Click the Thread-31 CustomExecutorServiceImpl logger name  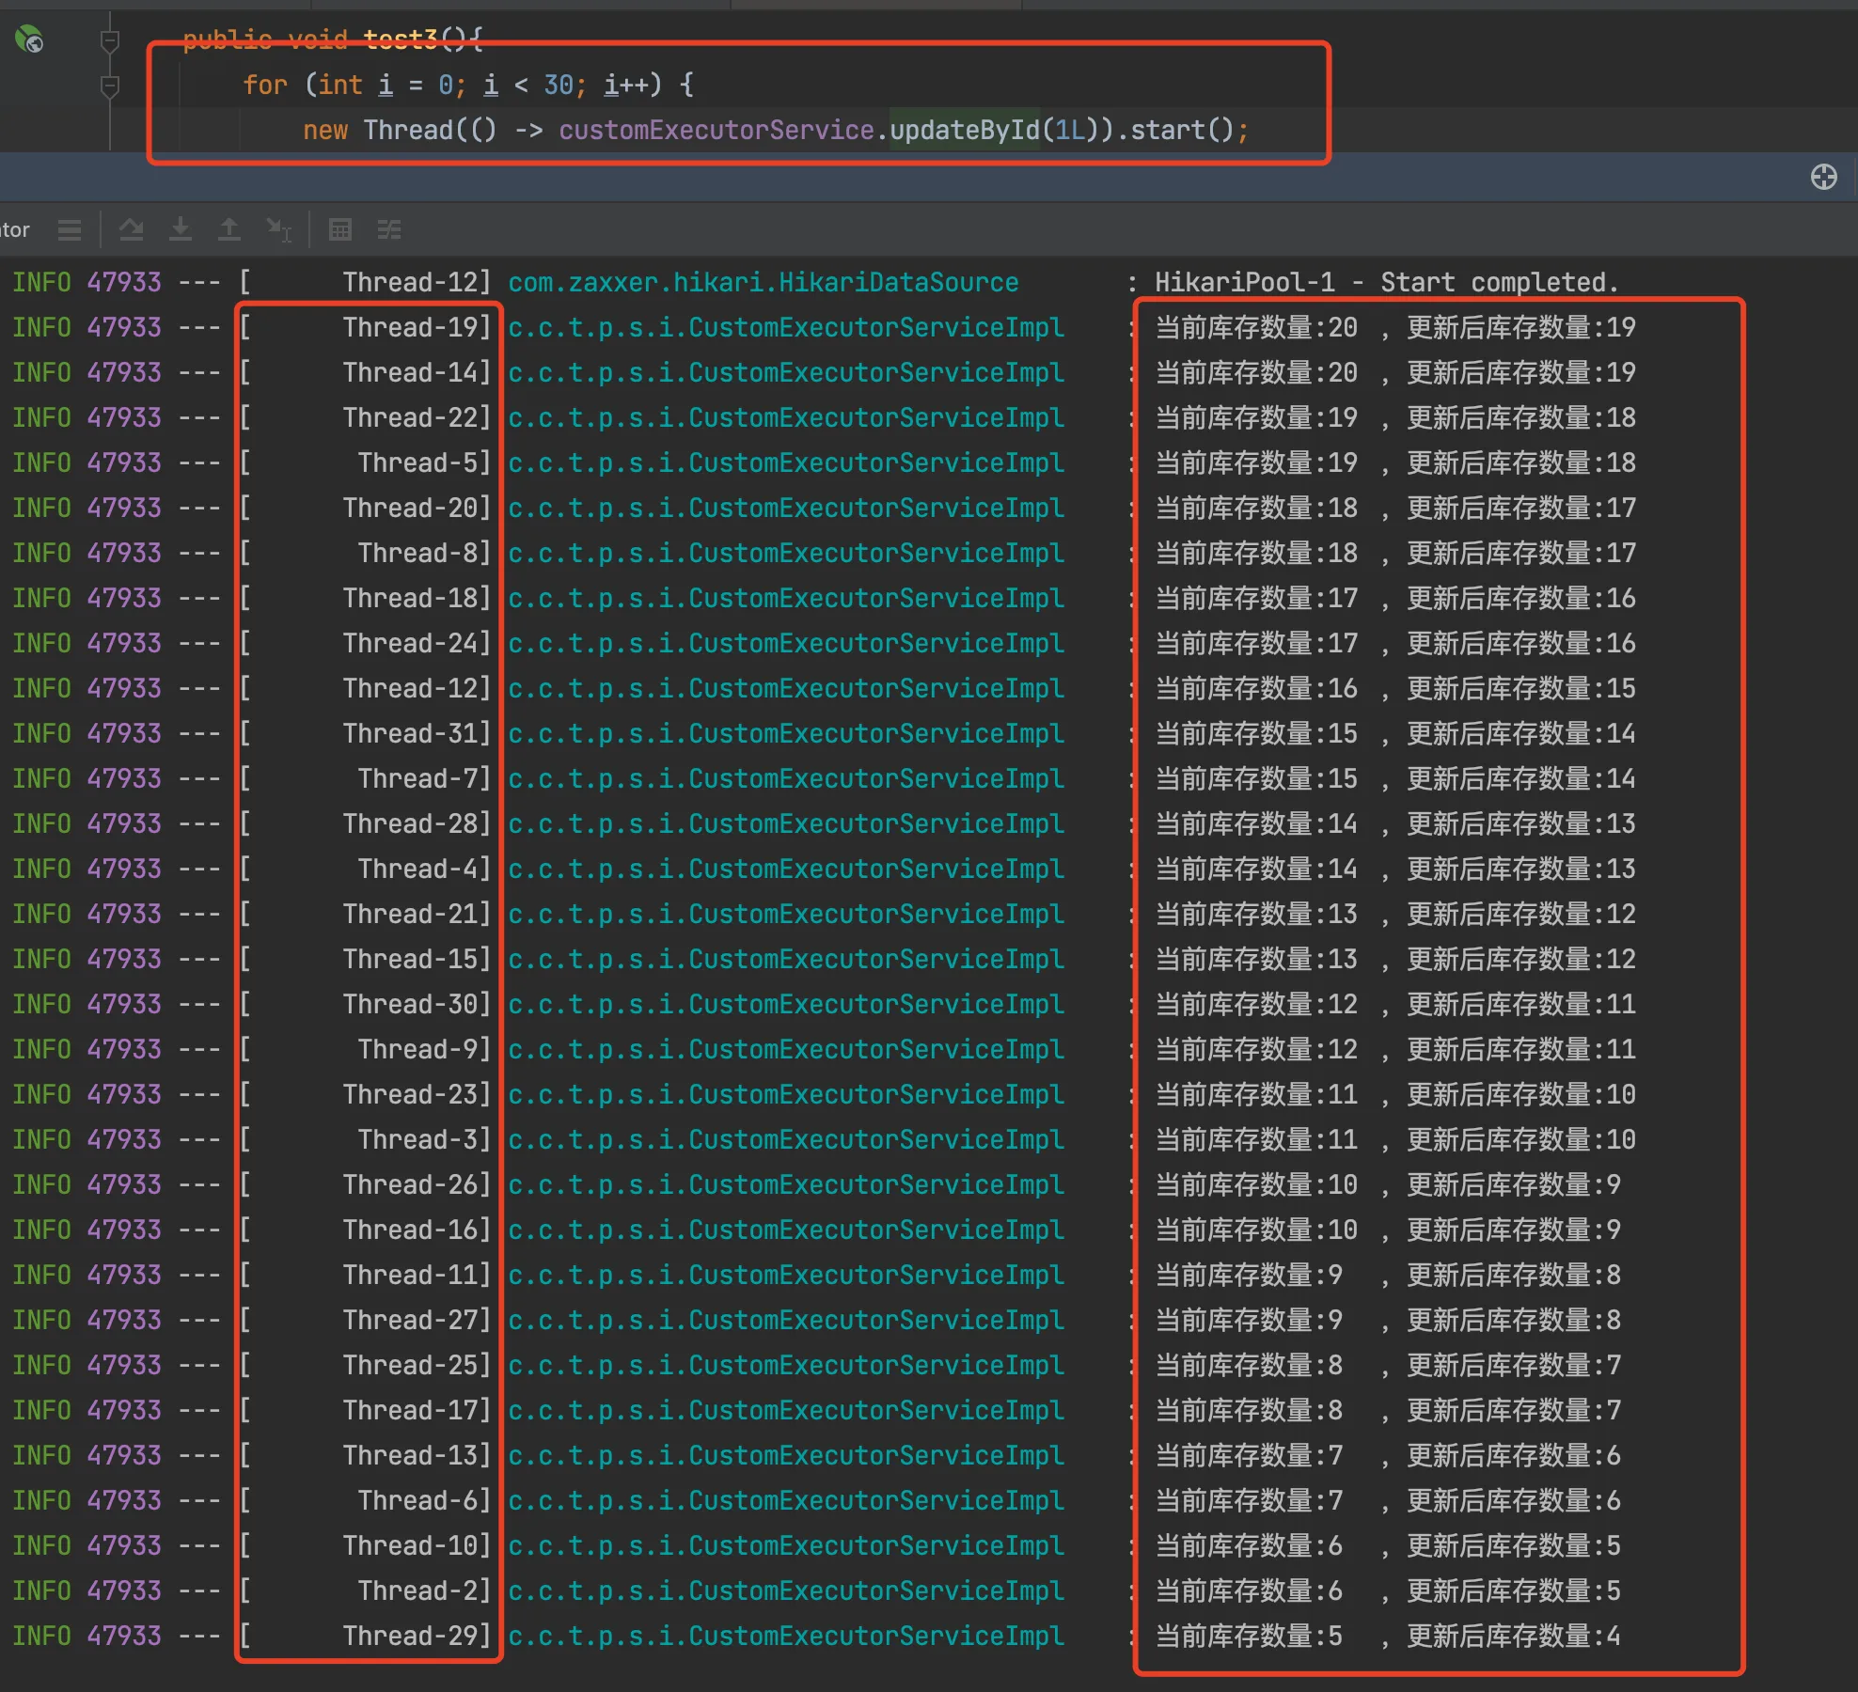785,733
